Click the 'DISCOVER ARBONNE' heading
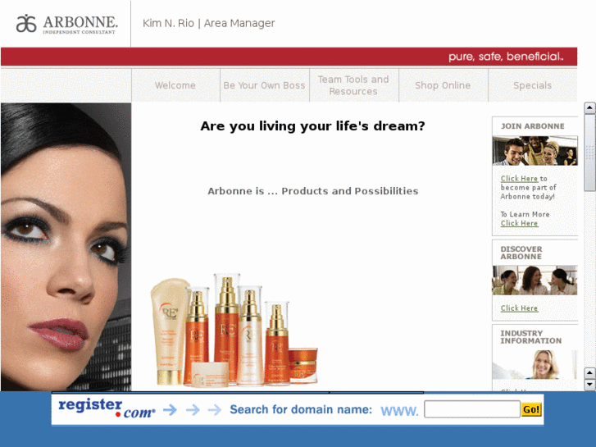 521,253
